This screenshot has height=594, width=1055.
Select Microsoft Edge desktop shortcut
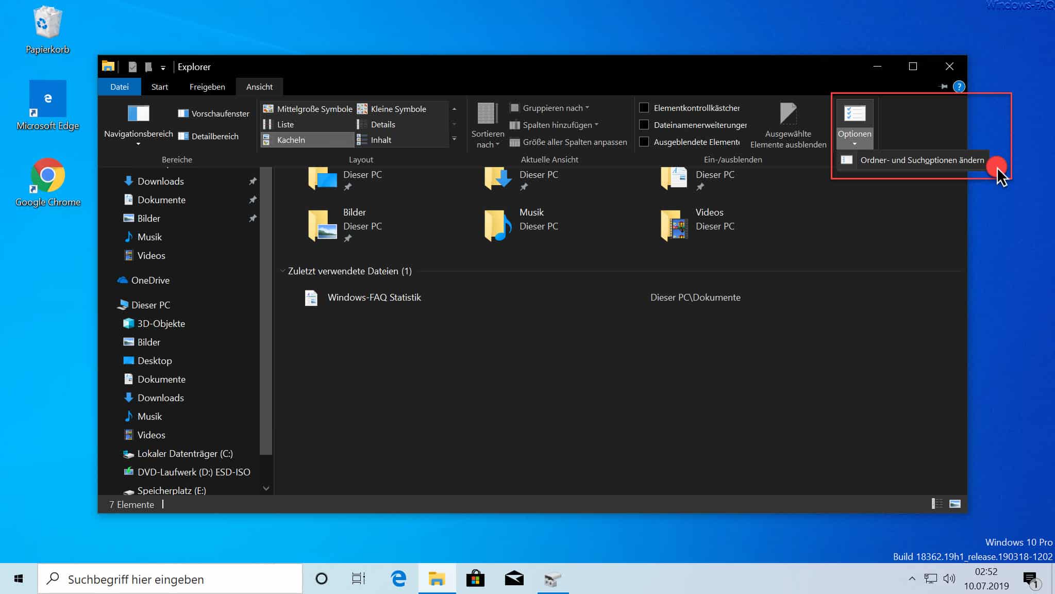(47, 106)
